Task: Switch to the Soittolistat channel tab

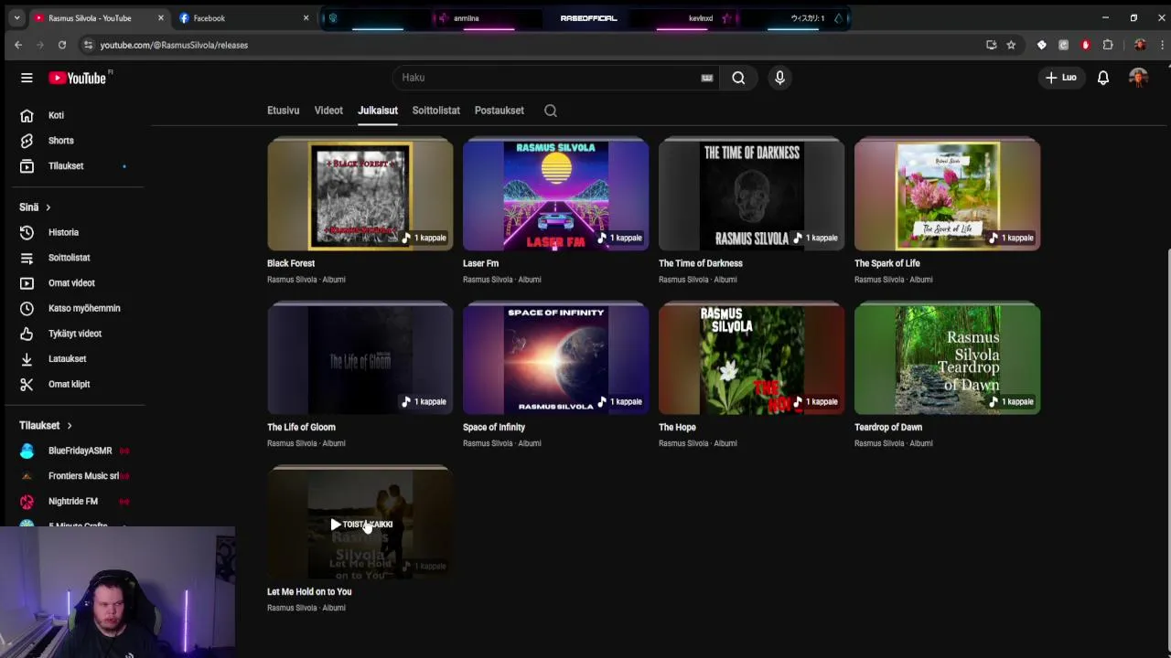Action: [435, 111]
